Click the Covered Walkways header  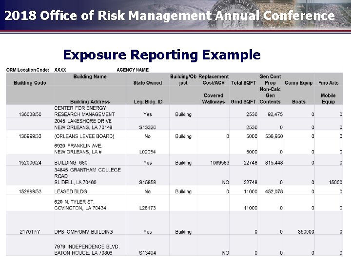coord(214,98)
